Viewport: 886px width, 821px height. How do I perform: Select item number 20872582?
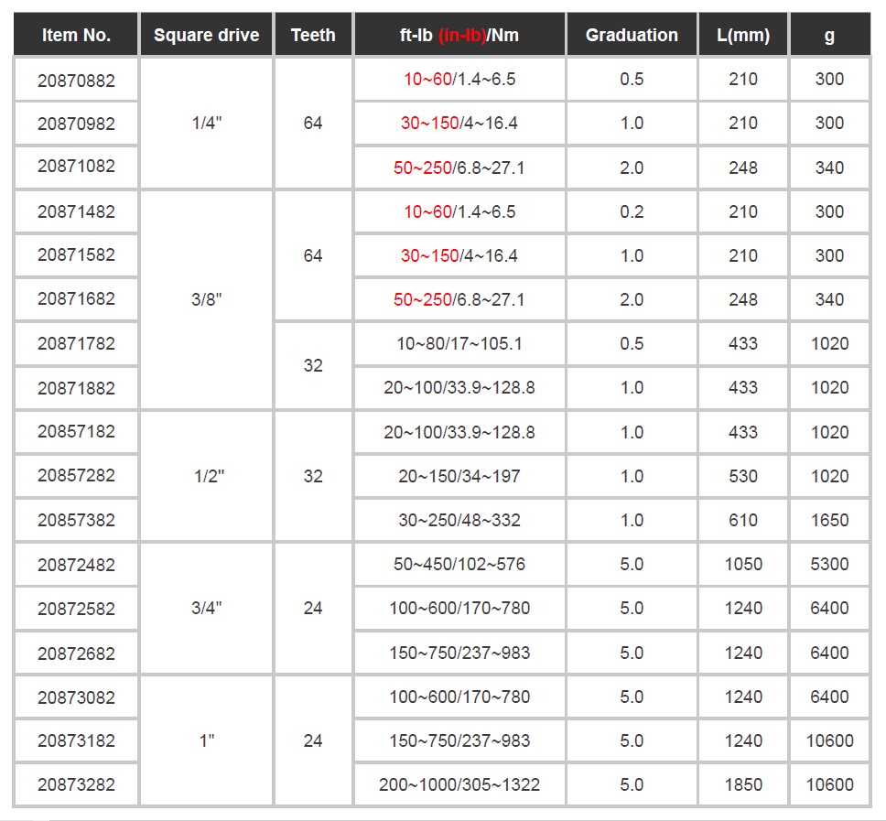(76, 608)
